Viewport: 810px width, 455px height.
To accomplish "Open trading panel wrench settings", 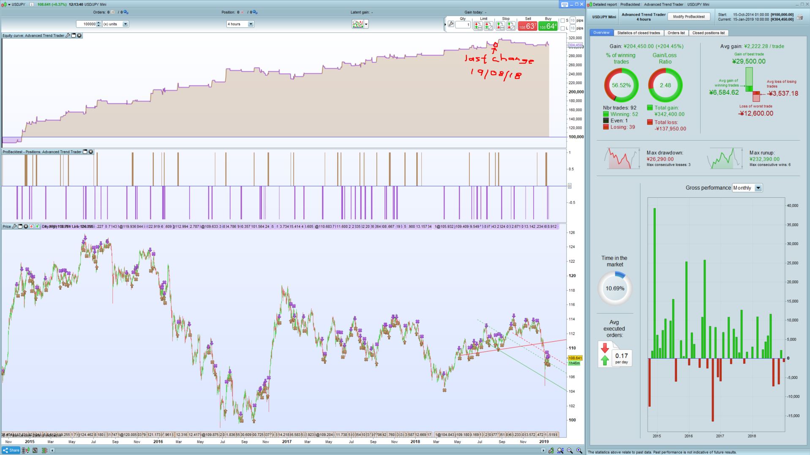I will point(451,25).
